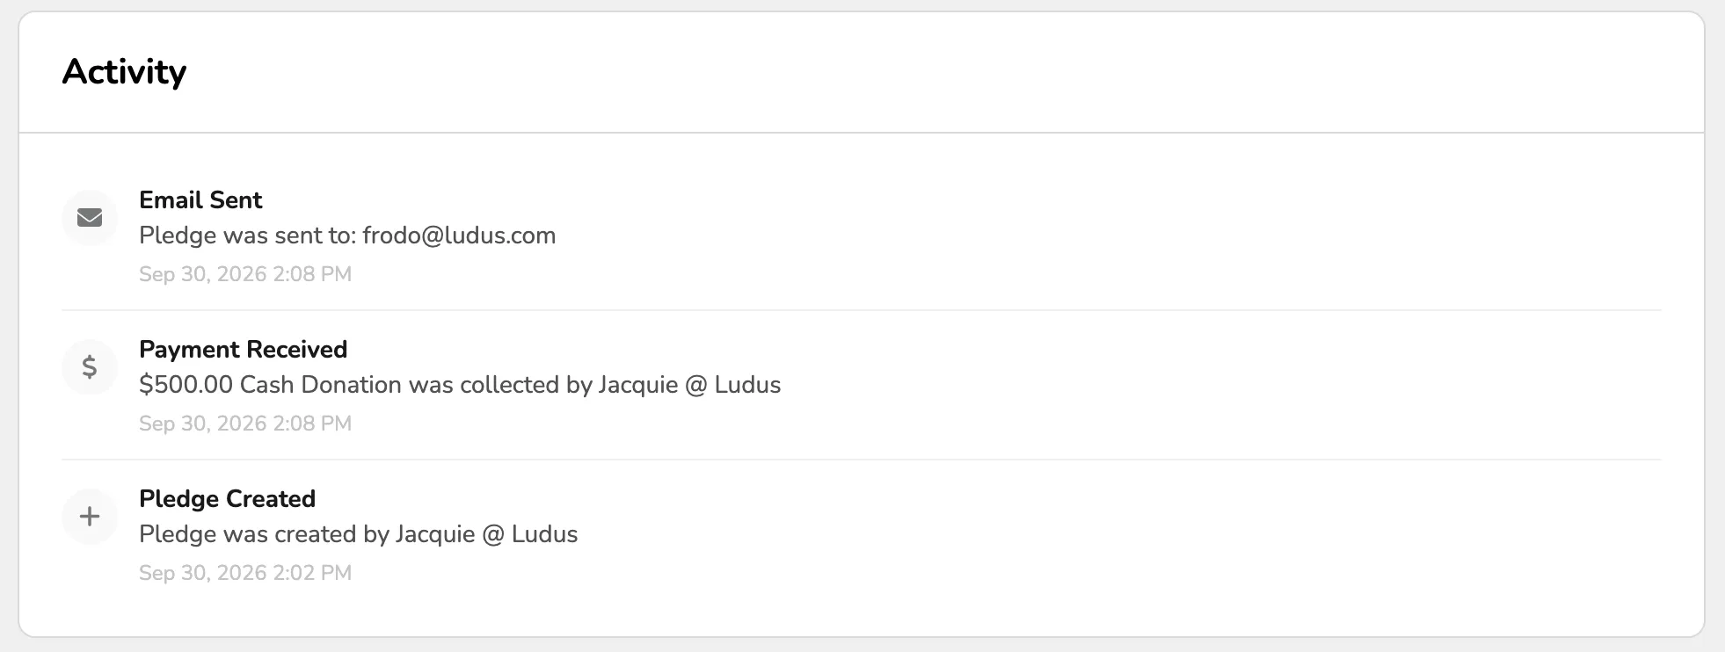Click the Pledge Created timestamp 2:02 PM
The image size is (1725, 652).
245,573
